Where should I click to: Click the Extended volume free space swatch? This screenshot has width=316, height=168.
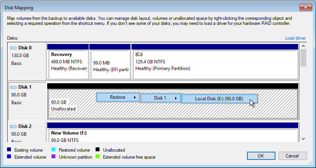click(x=98, y=157)
